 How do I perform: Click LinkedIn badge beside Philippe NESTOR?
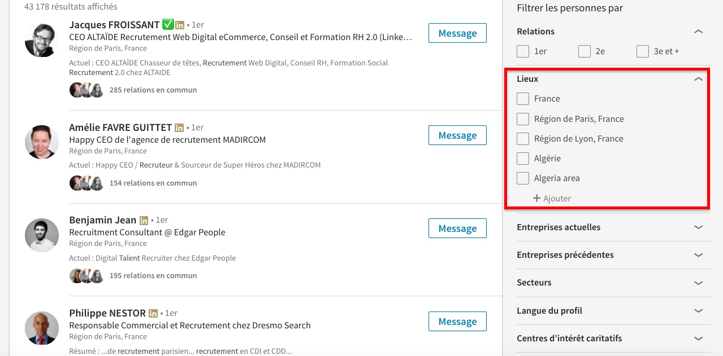[x=153, y=313]
